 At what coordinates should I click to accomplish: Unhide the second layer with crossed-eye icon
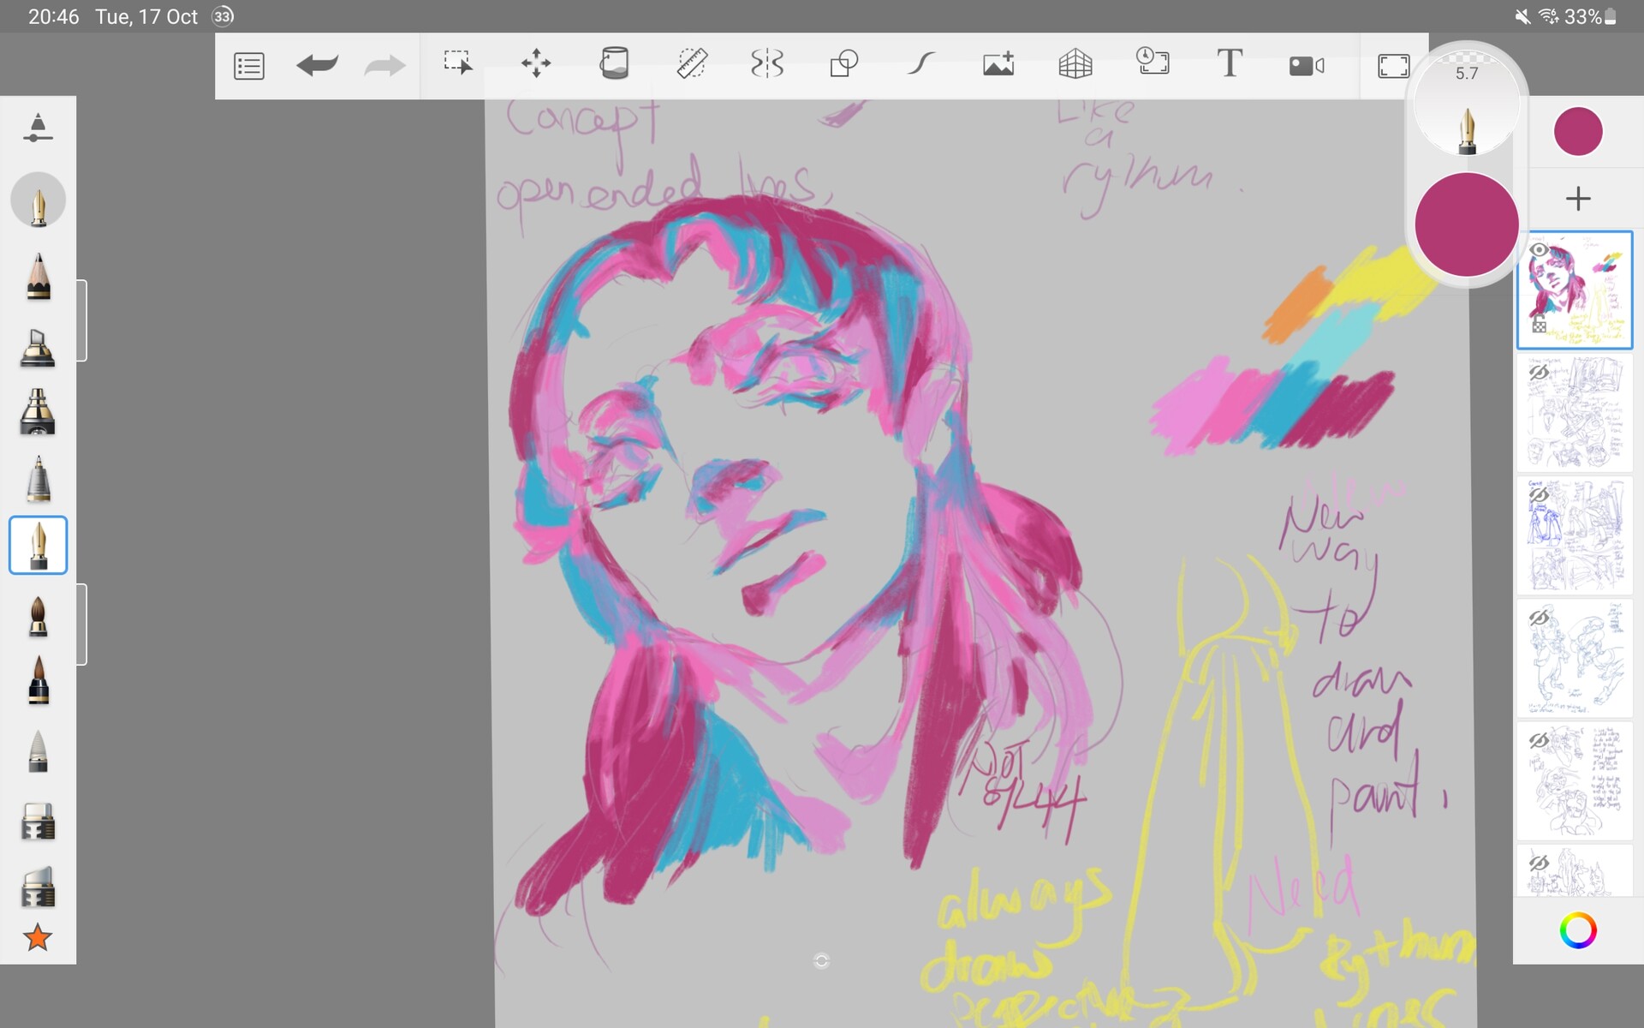point(1538,373)
